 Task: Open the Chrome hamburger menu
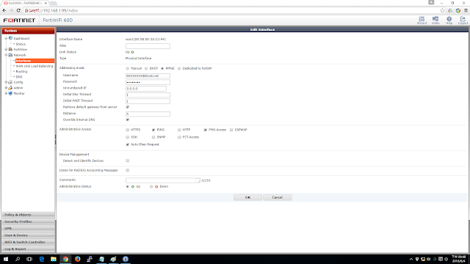466,10
